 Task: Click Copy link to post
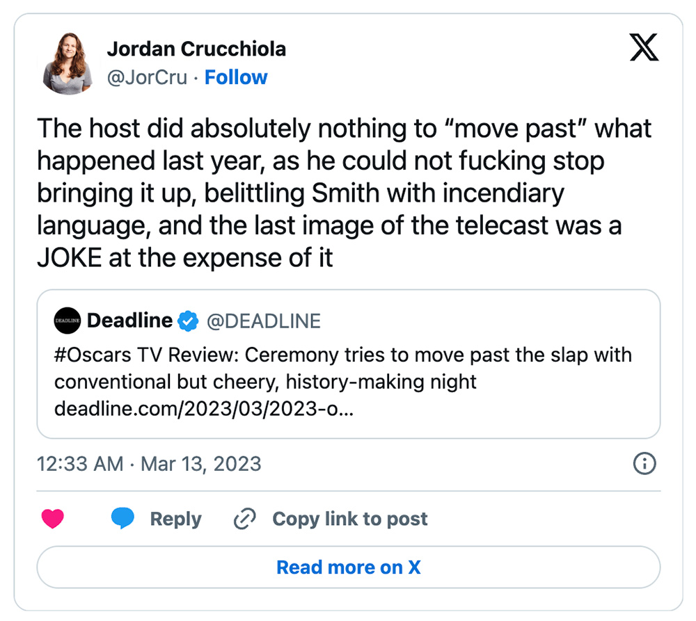(x=350, y=519)
